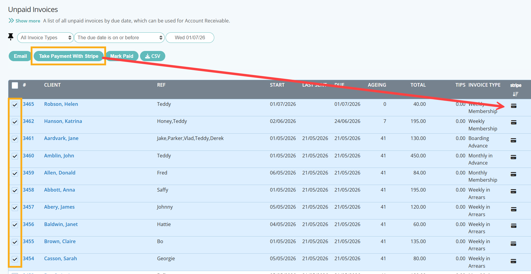This screenshot has height=274, width=531.
Task: Uncheck the checkbox for Casson, Sarah
Action: pyautogui.click(x=15, y=259)
